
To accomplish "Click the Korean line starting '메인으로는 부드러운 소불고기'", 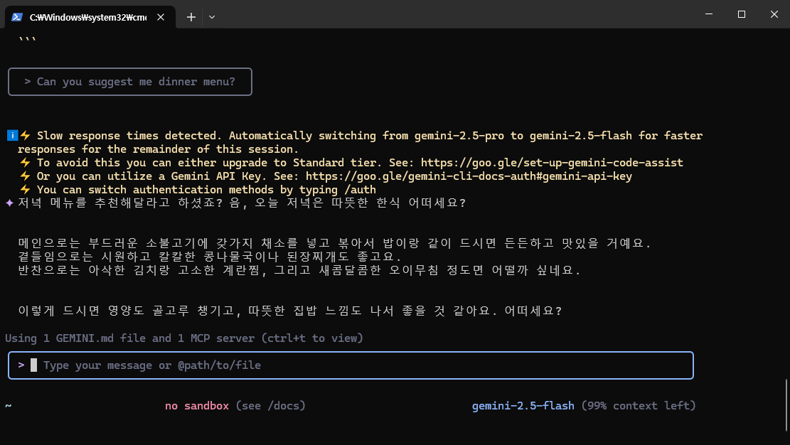I will pyautogui.click(x=334, y=243).
